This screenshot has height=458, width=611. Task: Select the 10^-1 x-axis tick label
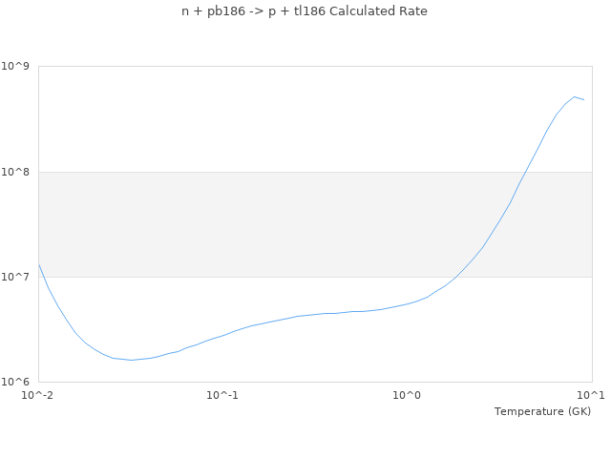[x=222, y=395]
